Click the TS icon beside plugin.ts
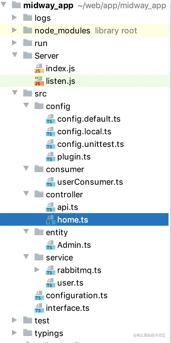 [50, 157]
